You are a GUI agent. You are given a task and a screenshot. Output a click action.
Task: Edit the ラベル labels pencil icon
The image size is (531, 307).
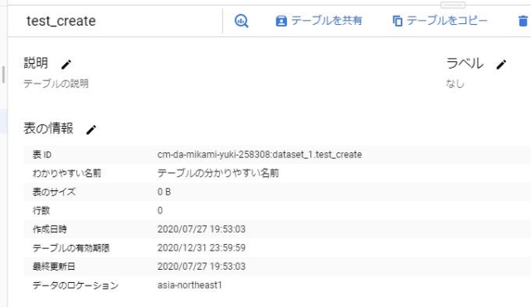(x=501, y=65)
